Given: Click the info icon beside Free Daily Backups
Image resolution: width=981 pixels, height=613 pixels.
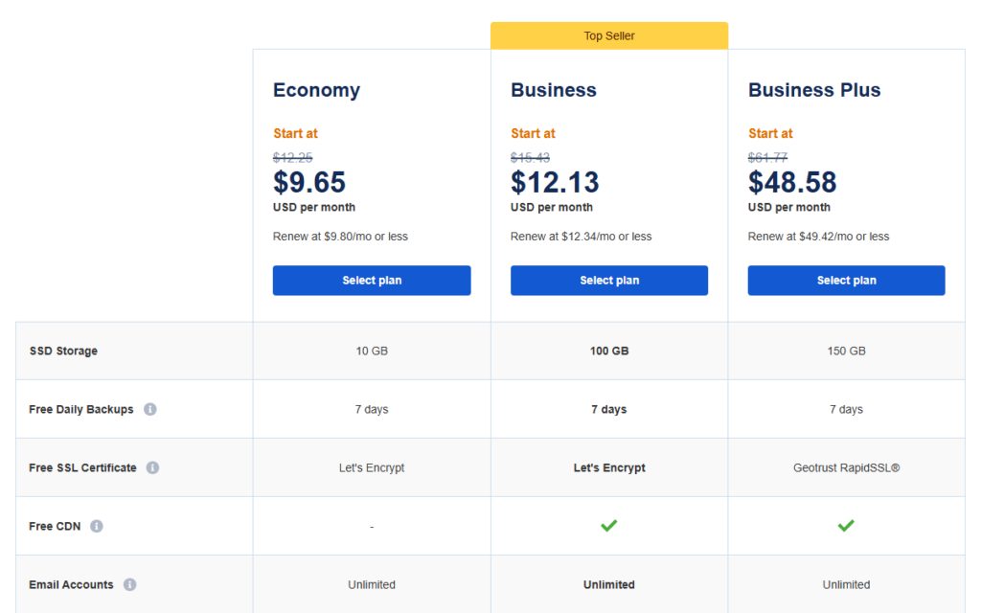Looking at the screenshot, I should tap(150, 409).
